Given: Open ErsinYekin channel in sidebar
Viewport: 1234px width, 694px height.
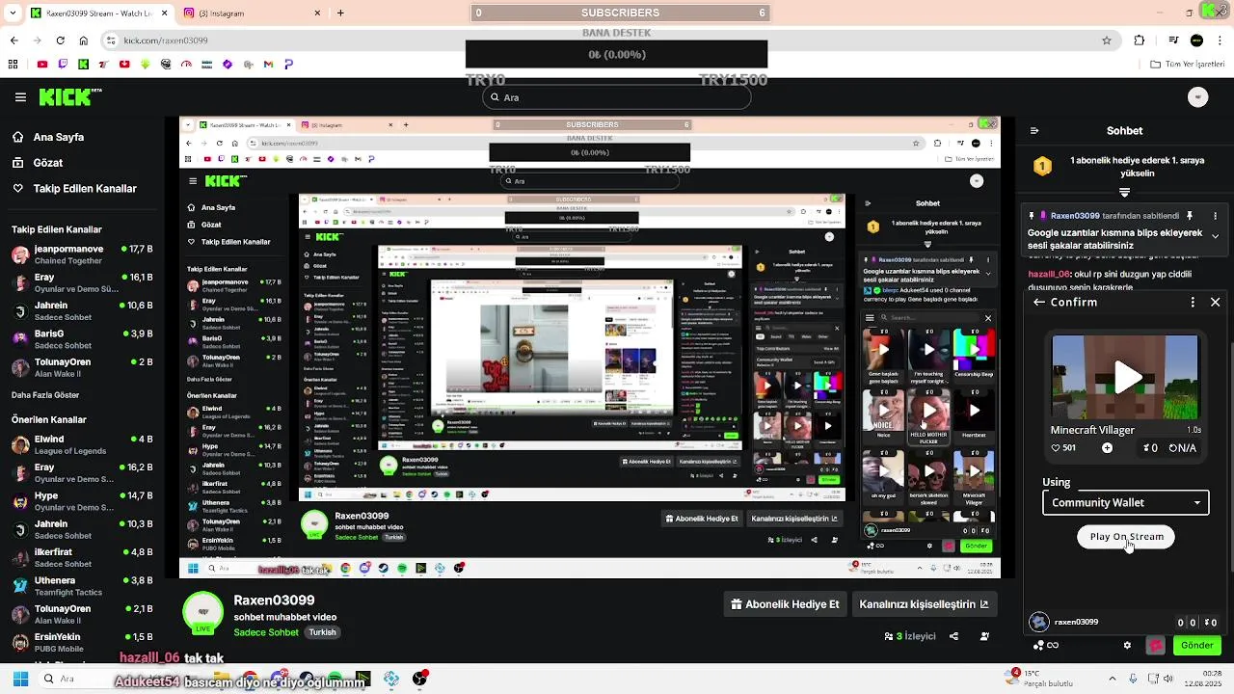Looking at the screenshot, I should (82, 643).
